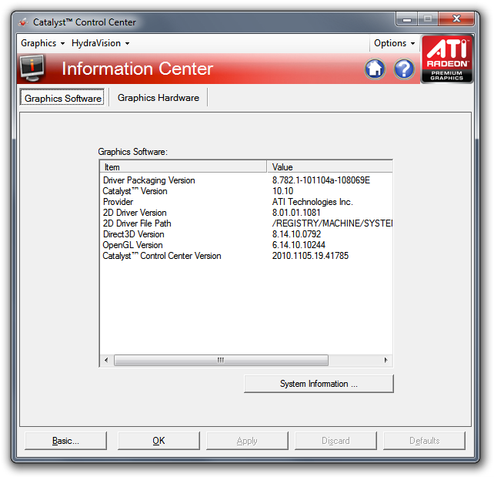Click the System Information button
The width and height of the screenshot is (494, 477).
coord(319,384)
